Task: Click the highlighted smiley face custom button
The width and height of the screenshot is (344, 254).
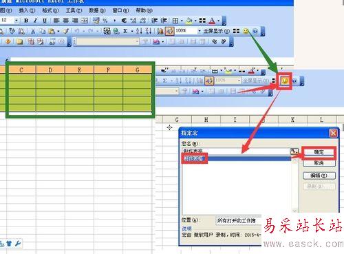Action: tap(285, 81)
